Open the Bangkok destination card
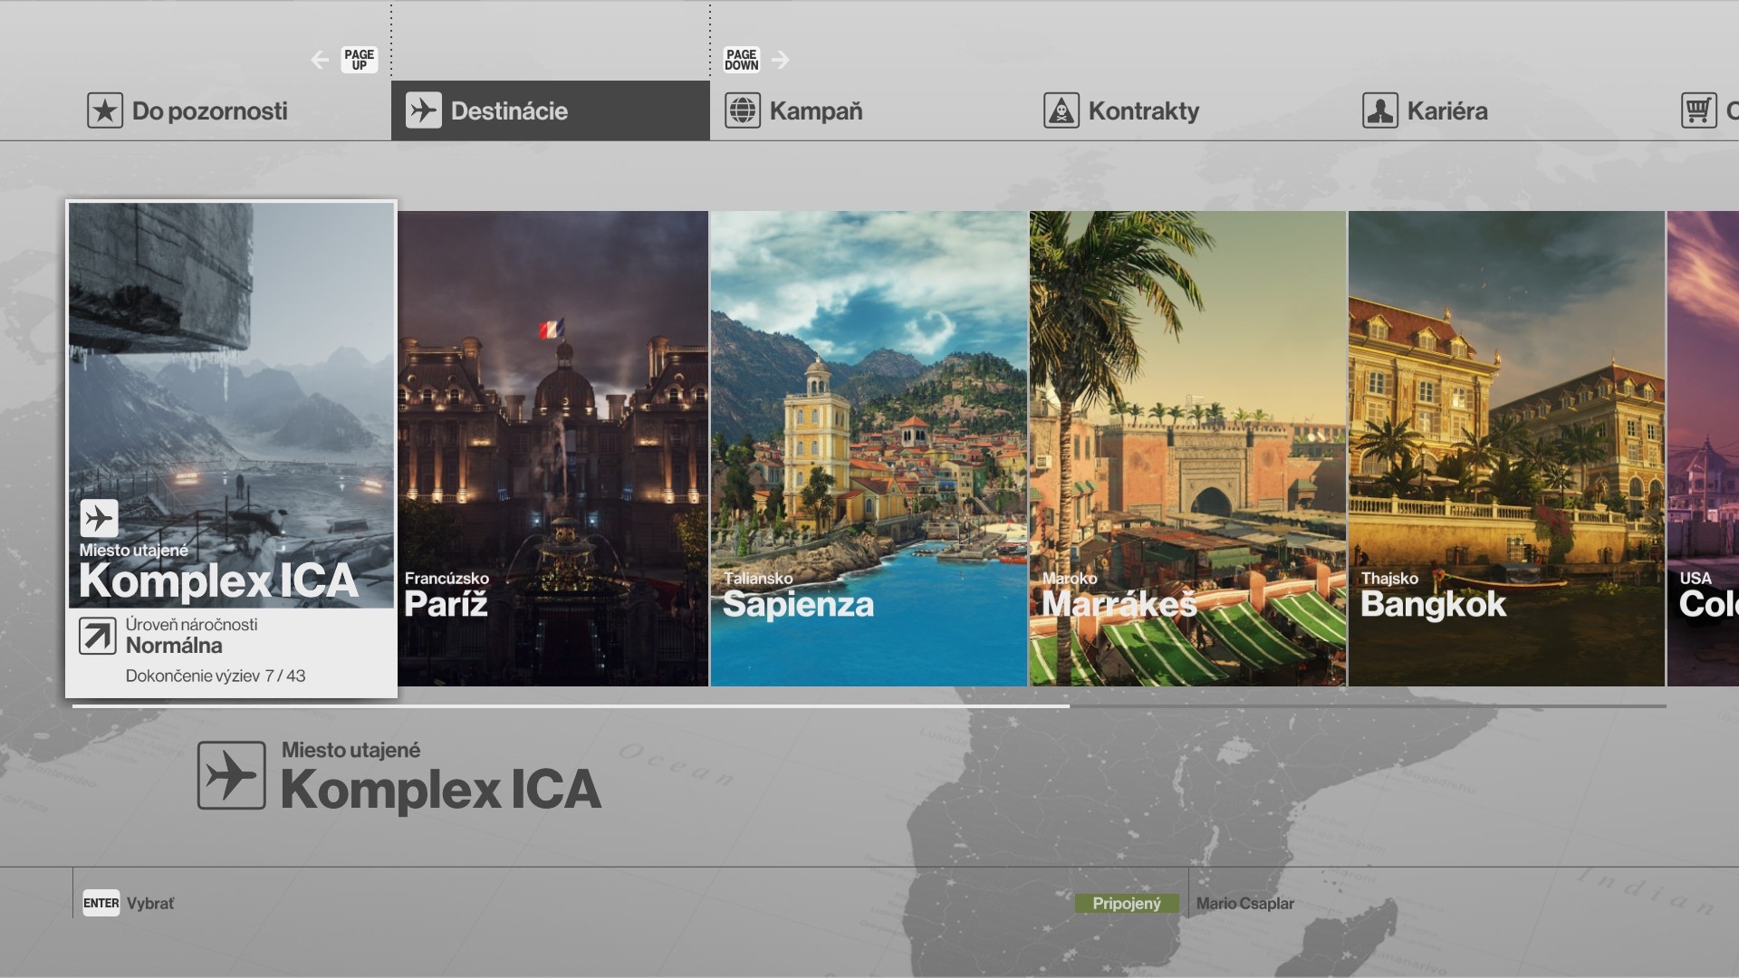 (x=1507, y=448)
